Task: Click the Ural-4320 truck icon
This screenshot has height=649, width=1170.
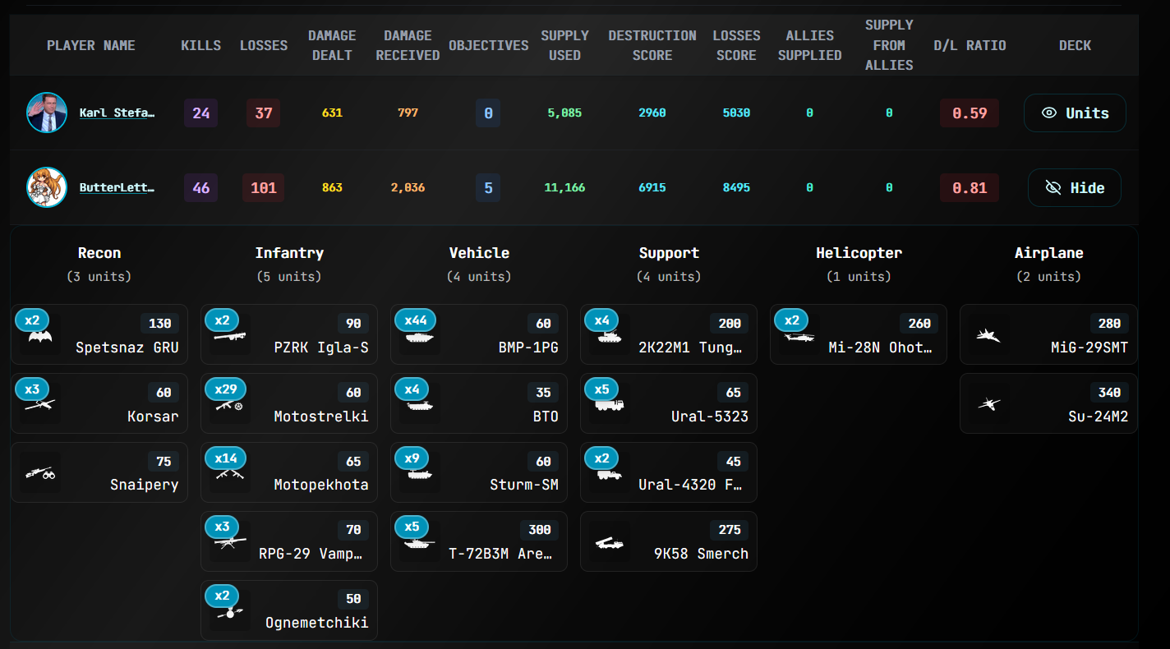Action: pos(610,474)
